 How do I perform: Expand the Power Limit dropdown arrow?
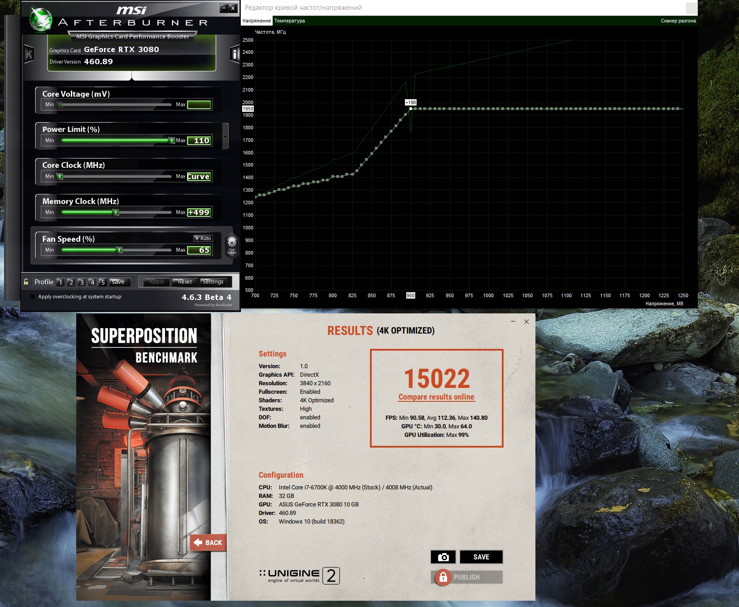tap(225, 136)
